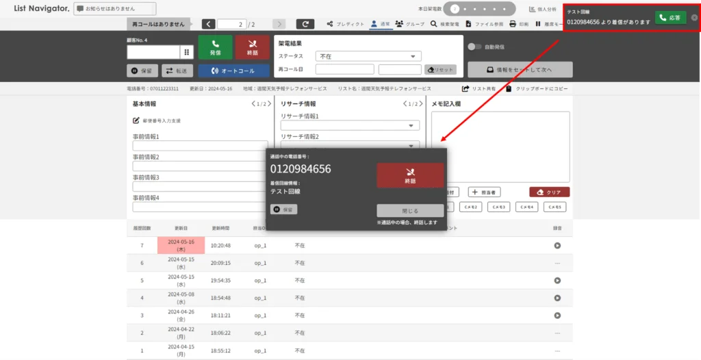Click the green 発信 call button

point(215,47)
